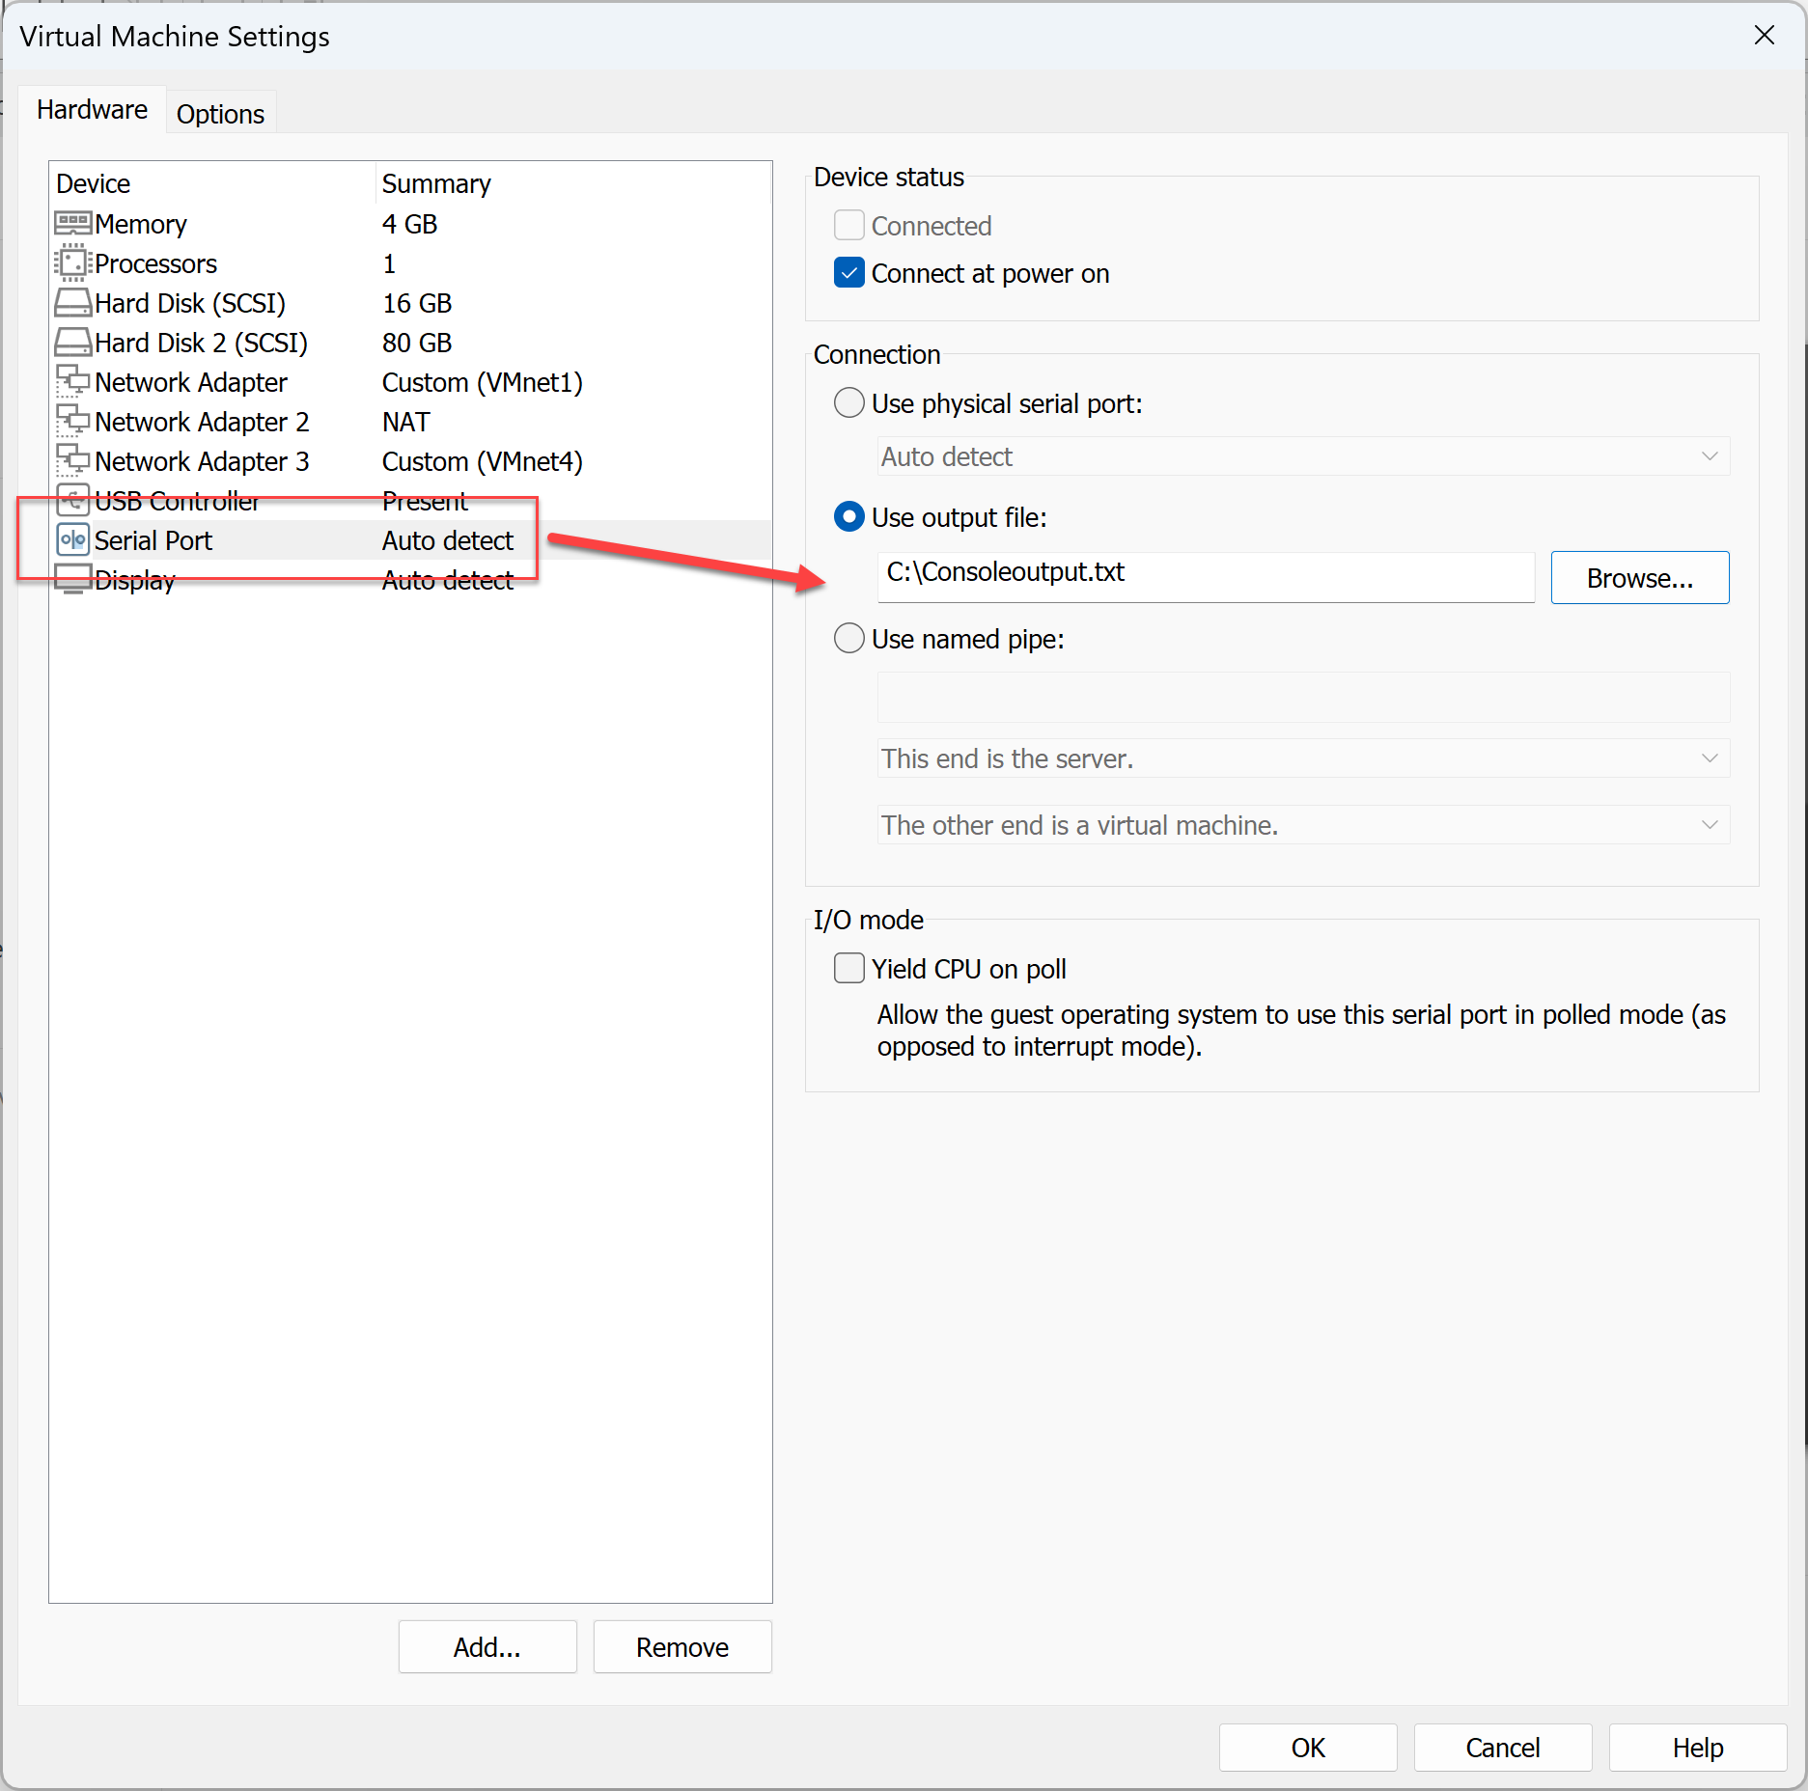Click the Serial Port device icon

click(71, 539)
